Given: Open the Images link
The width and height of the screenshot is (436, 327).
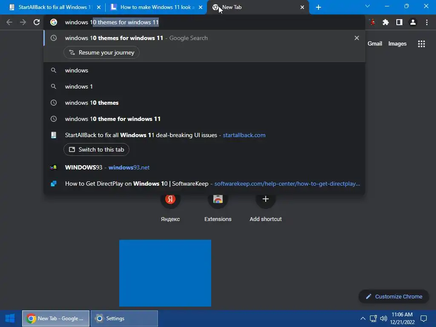Looking at the screenshot, I should click(397, 44).
